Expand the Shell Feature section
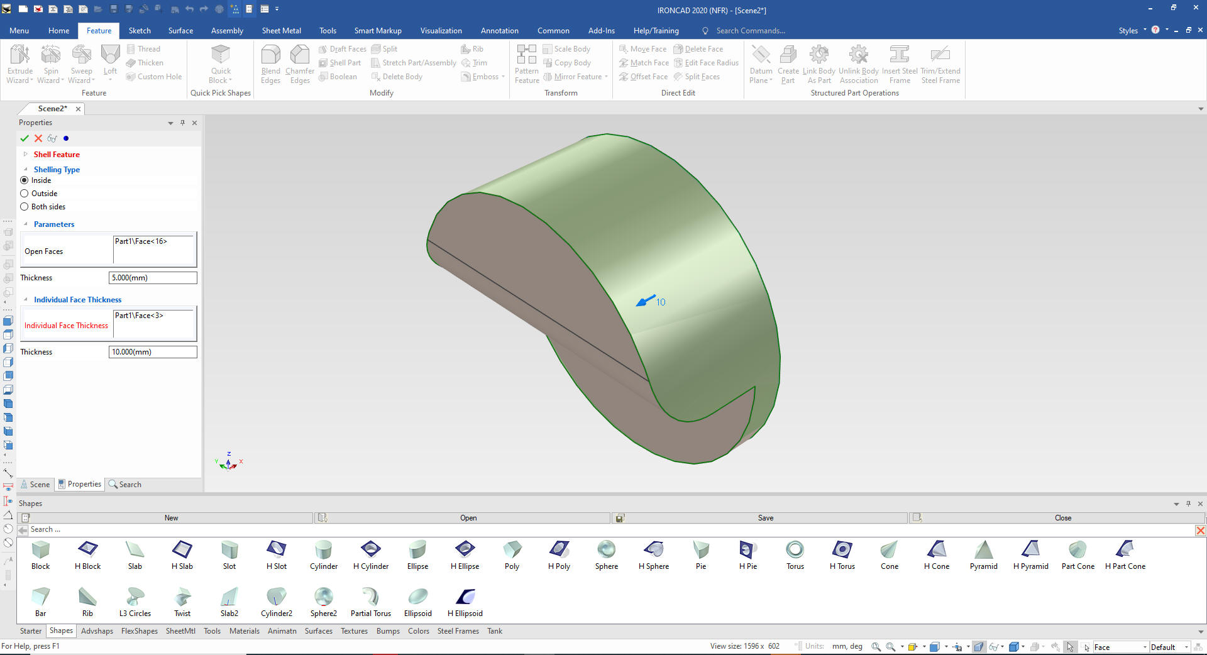Image resolution: width=1207 pixels, height=655 pixels. [25, 155]
